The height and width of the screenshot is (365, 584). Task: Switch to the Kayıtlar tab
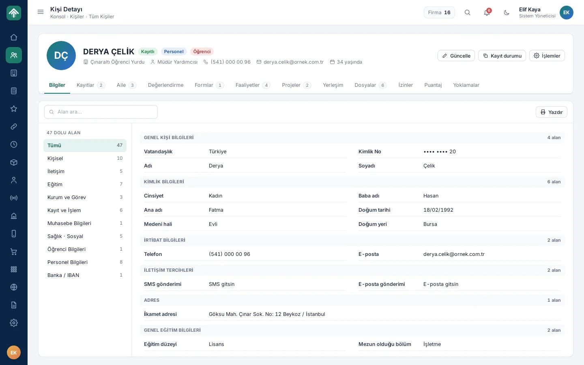(x=91, y=85)
